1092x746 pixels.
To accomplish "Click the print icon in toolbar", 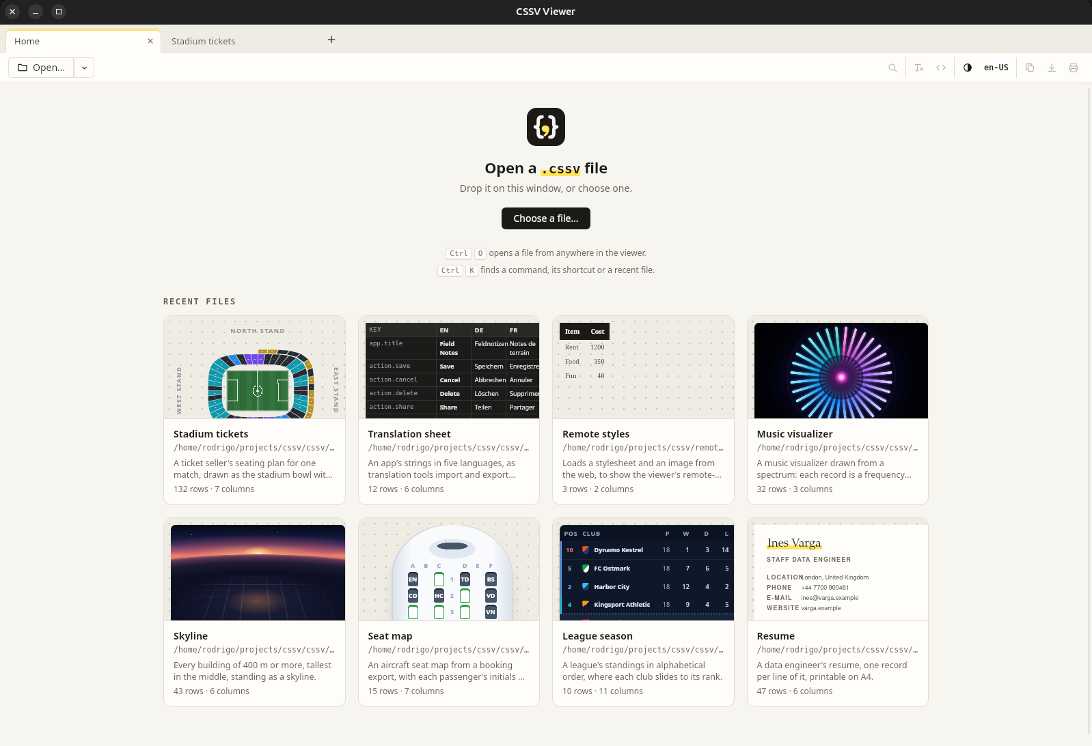I will point(1074,68).
